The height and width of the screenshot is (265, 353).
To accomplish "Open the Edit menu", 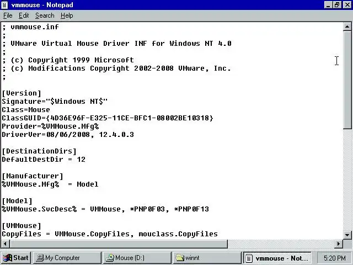I will (x=24, y=15).
